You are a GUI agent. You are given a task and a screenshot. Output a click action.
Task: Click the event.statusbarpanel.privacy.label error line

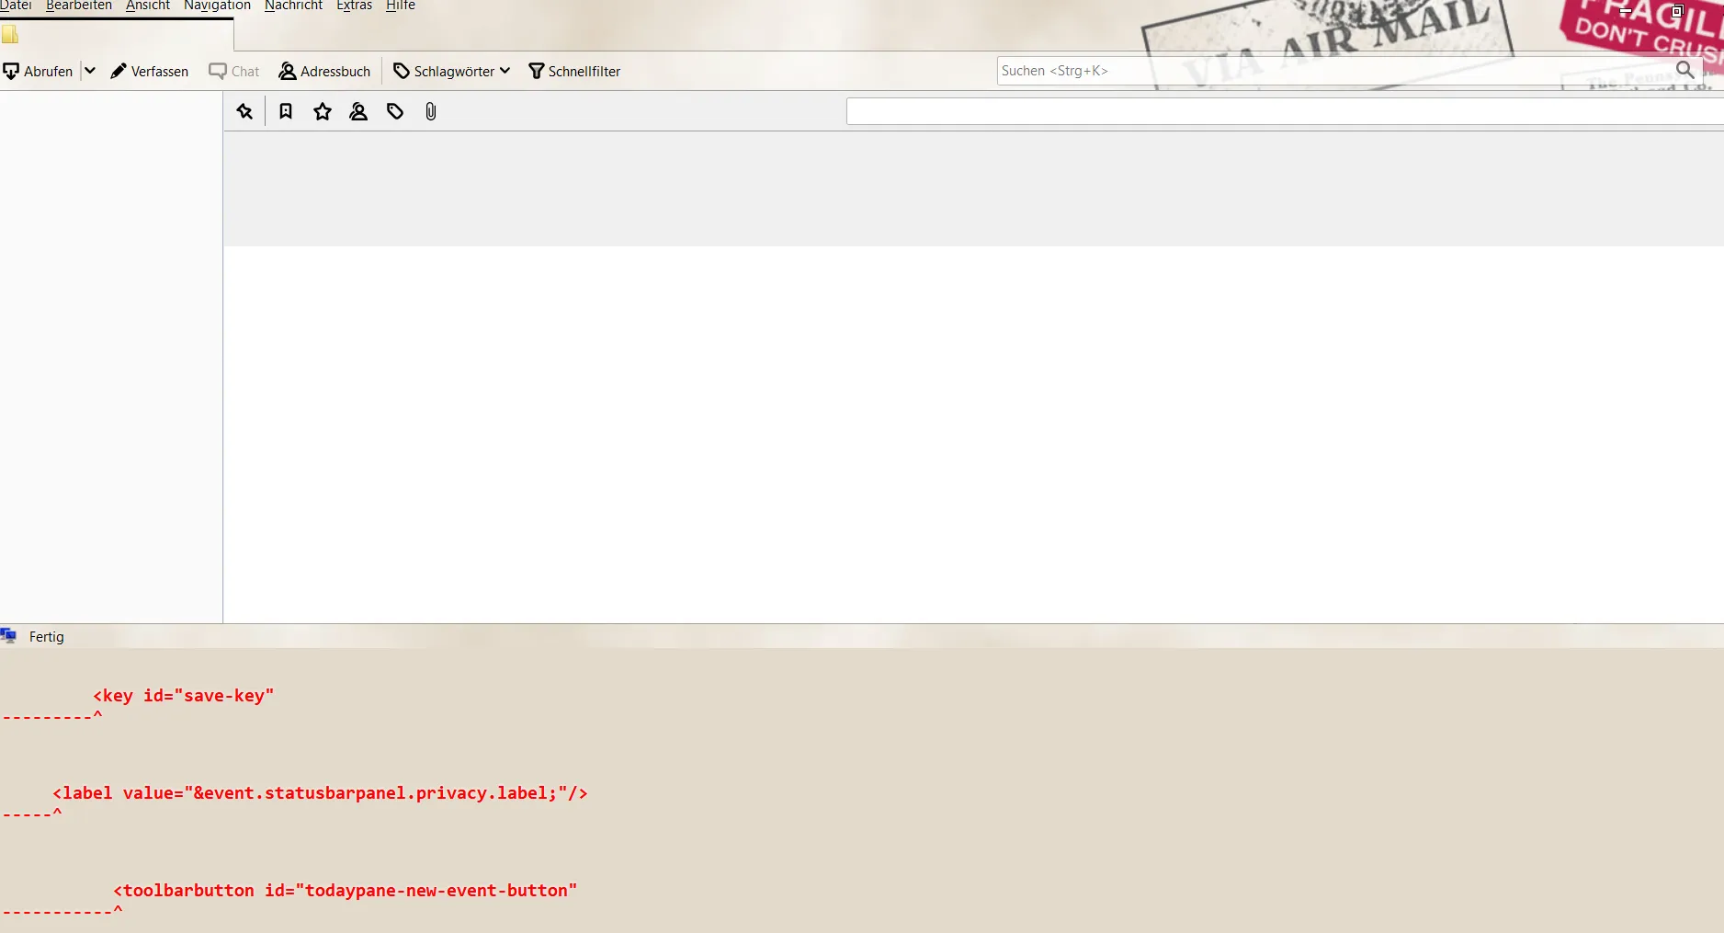click(x=320, y=793)
